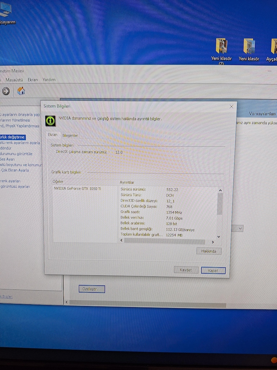Viewport: 277px width, 370px height.
Task: Click the Bellek veri hızı value 7.01 Gbps
Action: 174,218
